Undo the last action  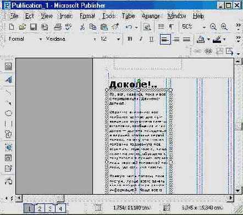(x=129, y=27)
